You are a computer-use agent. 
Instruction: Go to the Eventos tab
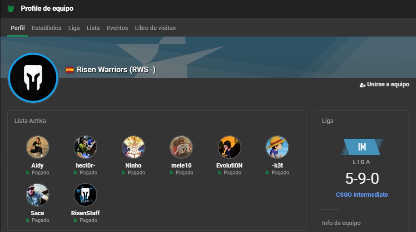(x=117, y=28)
